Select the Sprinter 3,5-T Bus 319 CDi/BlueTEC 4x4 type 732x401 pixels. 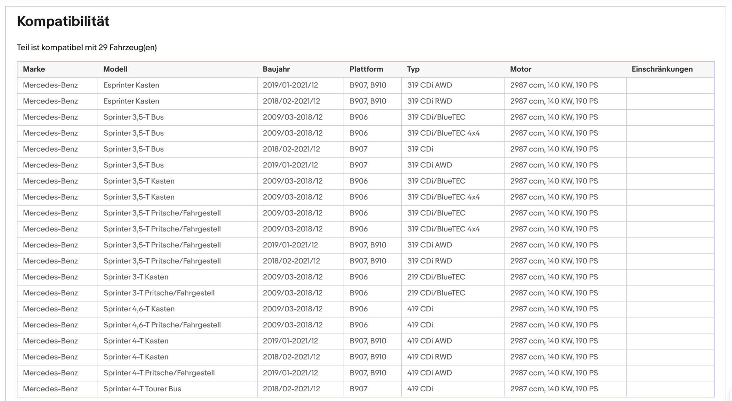444,133
